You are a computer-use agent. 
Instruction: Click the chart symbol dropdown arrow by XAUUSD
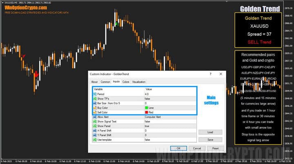[x=2, y=2]
